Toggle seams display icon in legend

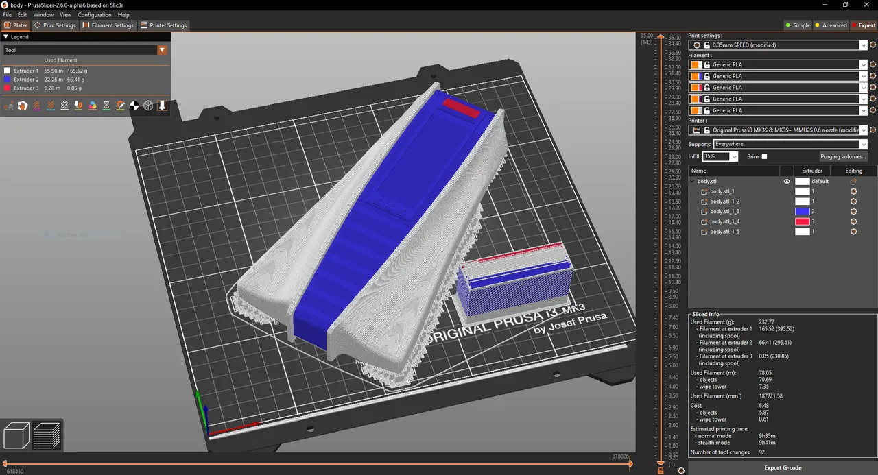click(x=64, y=106)
